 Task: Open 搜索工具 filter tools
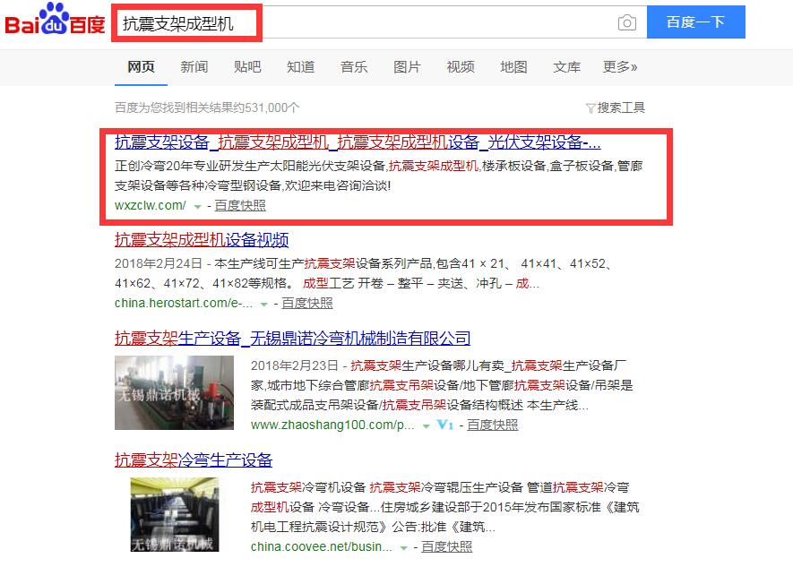pos(615,107)
